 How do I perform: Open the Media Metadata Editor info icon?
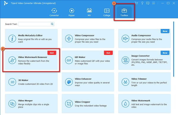click(x=12, y=38)
